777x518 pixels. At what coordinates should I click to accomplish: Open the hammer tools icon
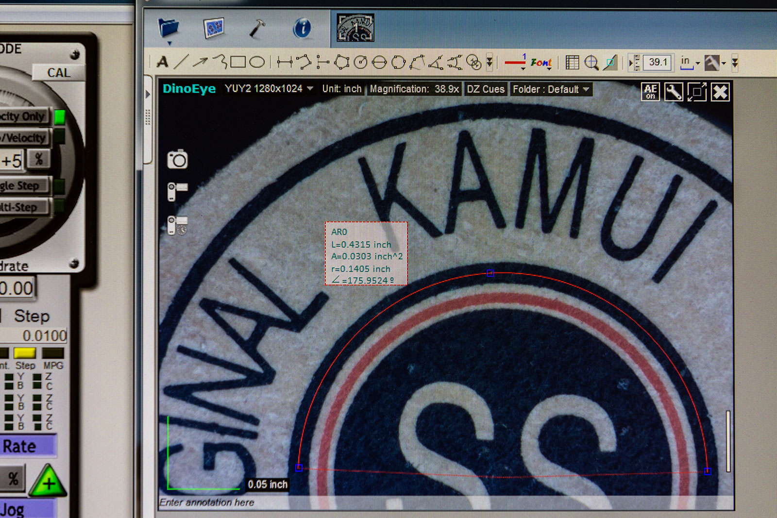(257, 28)
